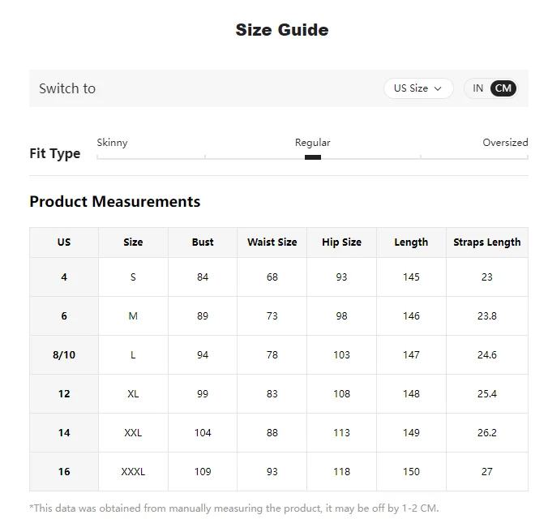
Task: Open the US Size dropdown
Action: click(x=418, y=88)
